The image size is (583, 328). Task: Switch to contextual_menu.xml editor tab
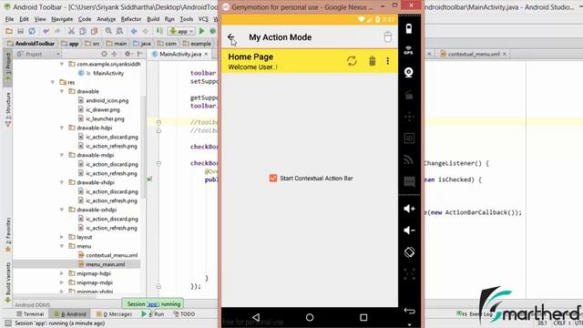tap(474, 55)
